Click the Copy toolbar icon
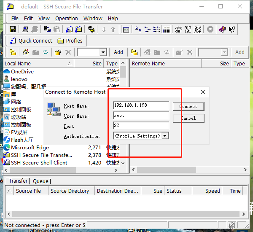 (x=47, y=30)
